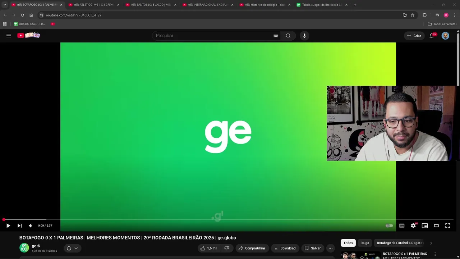The image size is (460, 259).
Task: Enter fullscreen mode
Action: (x=448, y=226)
